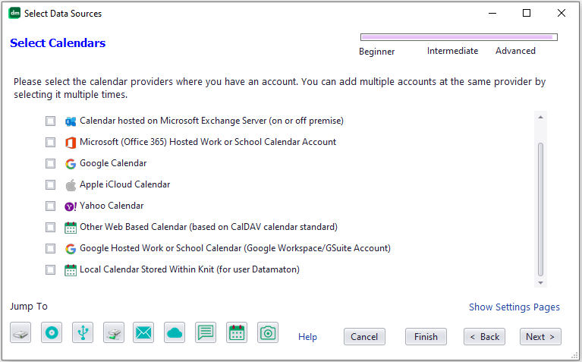Screen dimensions: 582x362
Task: Tick Google Hosted Work or School checkbox
Action: (x=51, y=248)
